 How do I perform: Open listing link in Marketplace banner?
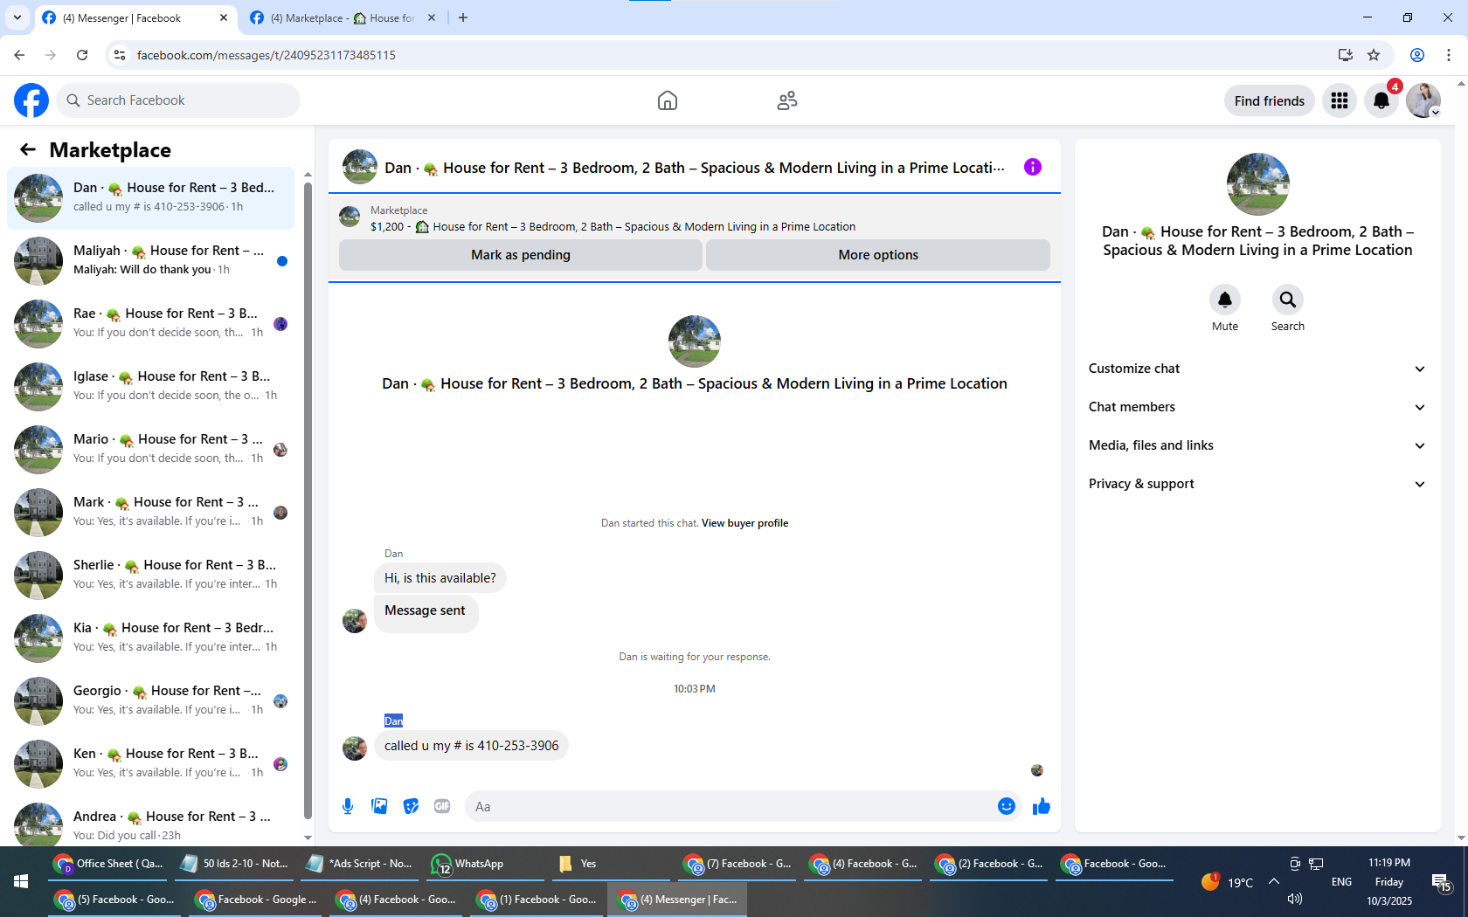tap(613, 226)
